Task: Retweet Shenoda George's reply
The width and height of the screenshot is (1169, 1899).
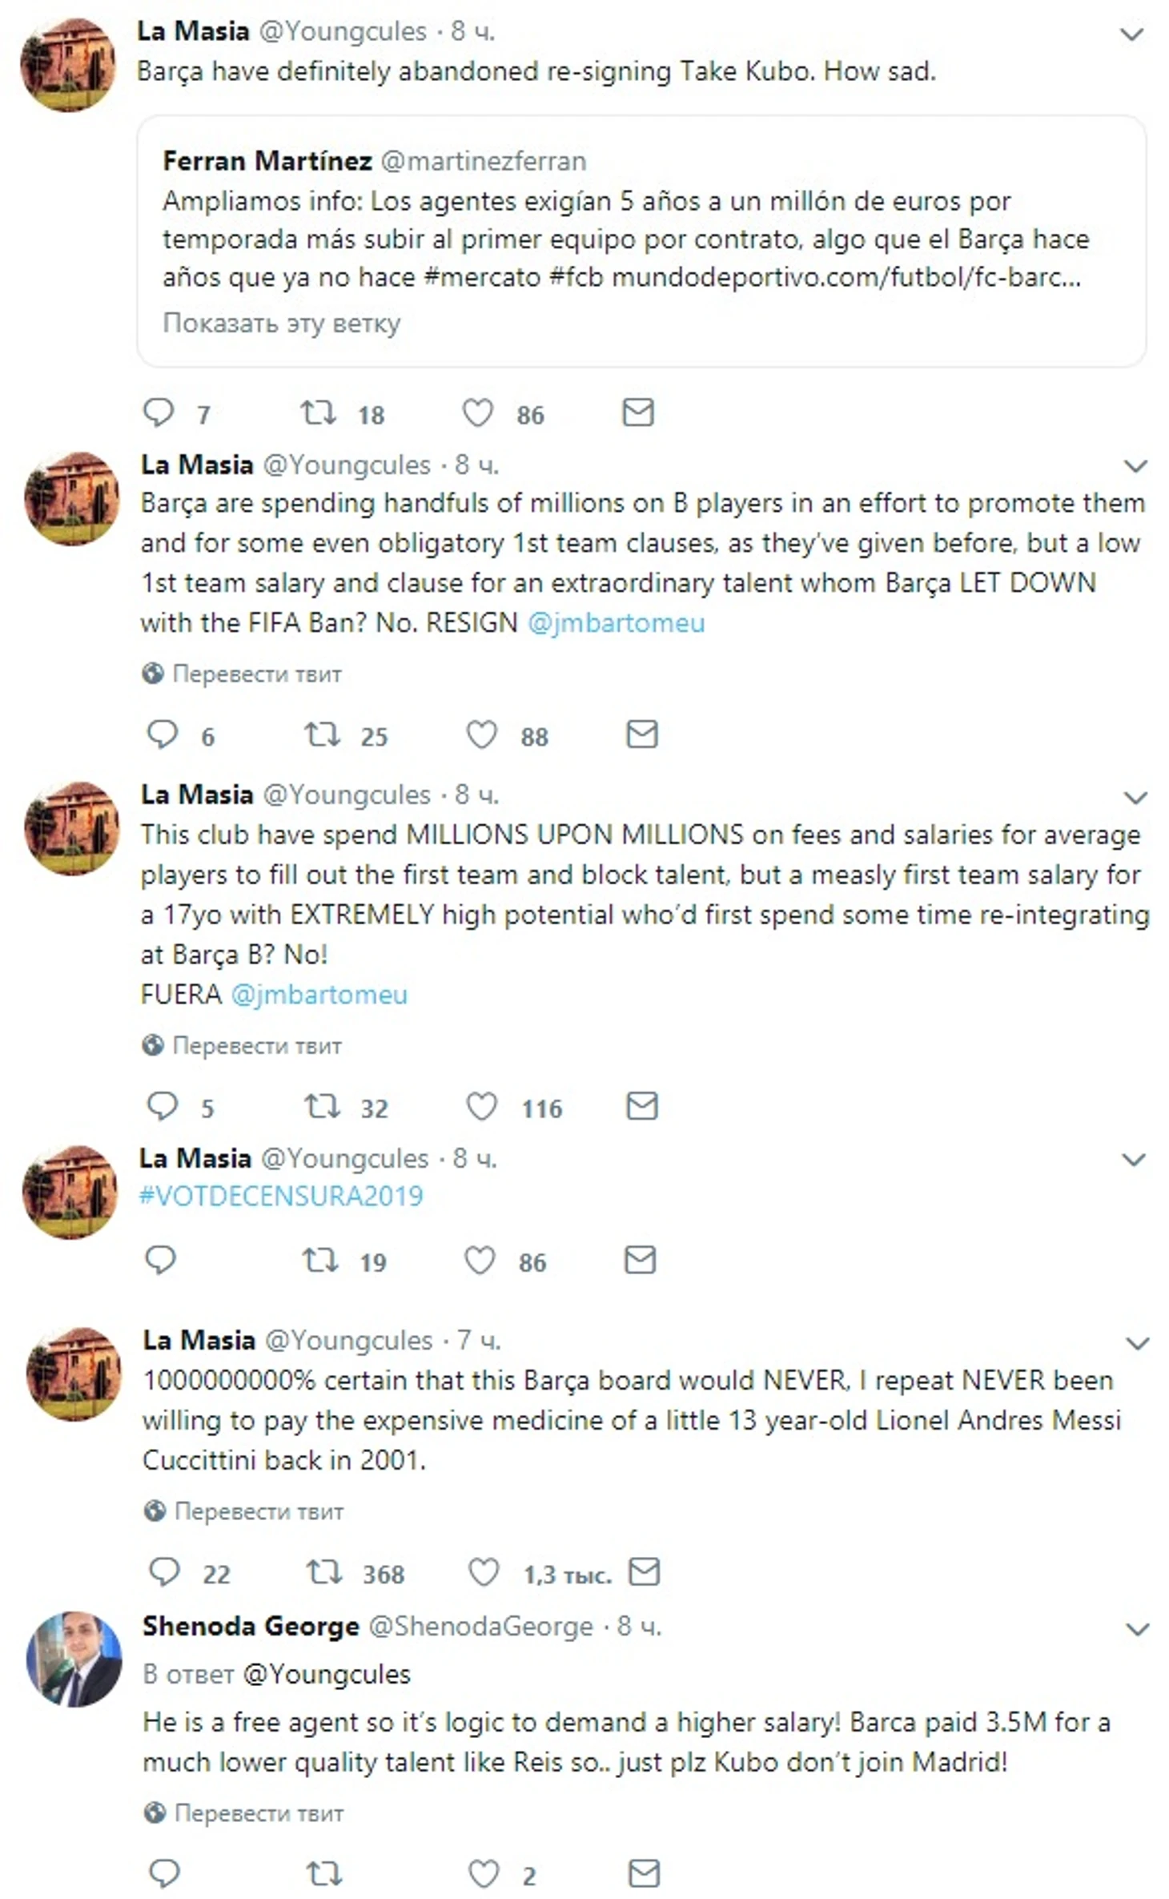Action: click(324, 1874)
